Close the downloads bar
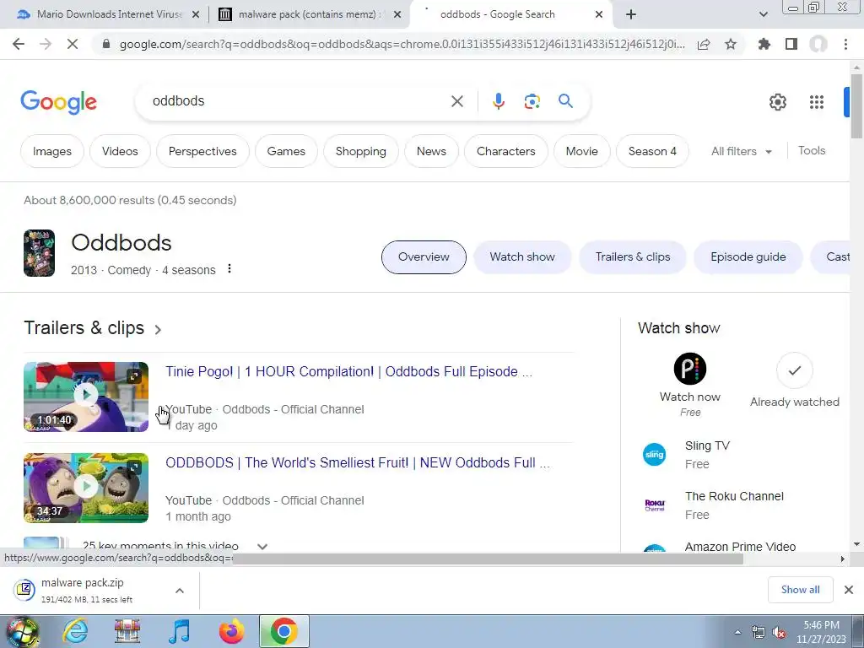 click(849, 590)
